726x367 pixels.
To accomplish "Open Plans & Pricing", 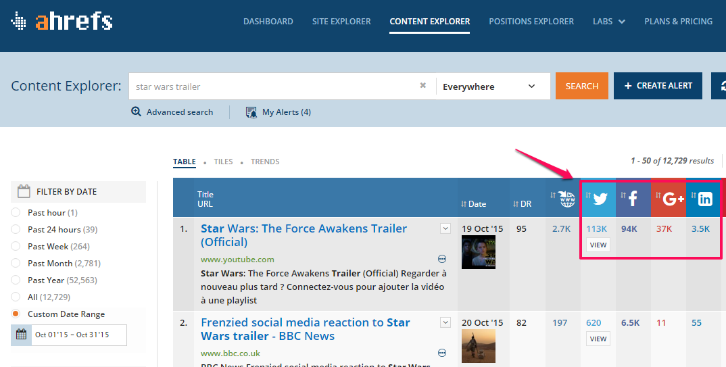I will pos(678,21).
